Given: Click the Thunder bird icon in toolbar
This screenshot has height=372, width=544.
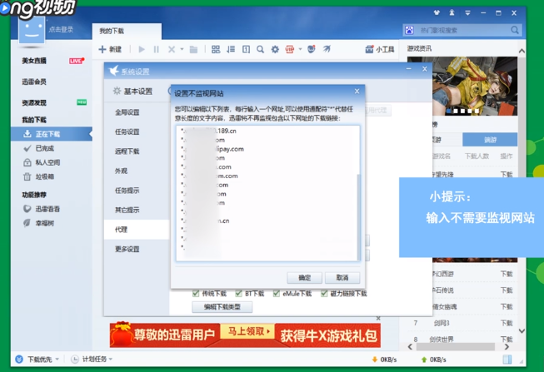Looking at the screenshot, I should (x=327, y=49).
